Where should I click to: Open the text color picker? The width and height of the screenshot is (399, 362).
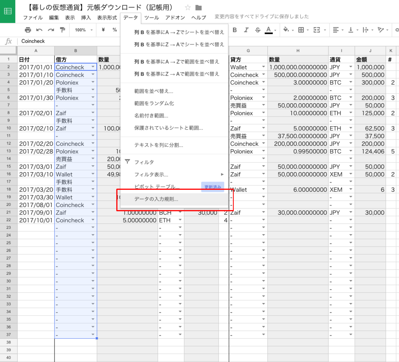tap(268, 30)
